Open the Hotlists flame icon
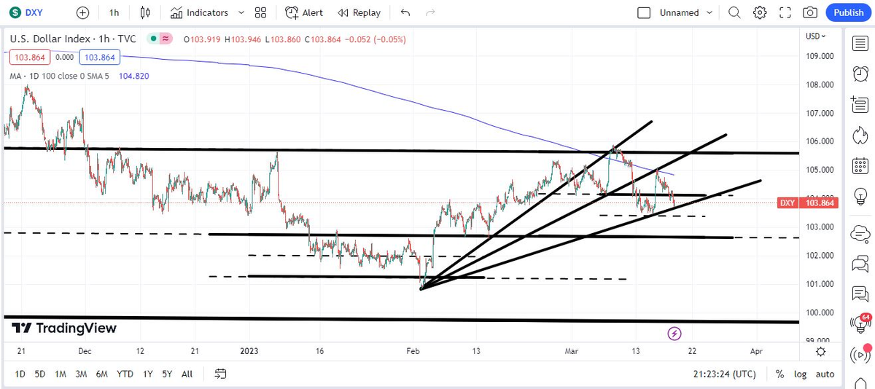The image size is (875, 389). pyautogui.click(x=860, y=135)
